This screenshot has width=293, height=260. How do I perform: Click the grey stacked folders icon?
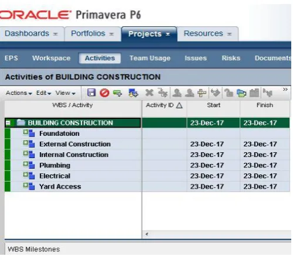coord(254,93)
